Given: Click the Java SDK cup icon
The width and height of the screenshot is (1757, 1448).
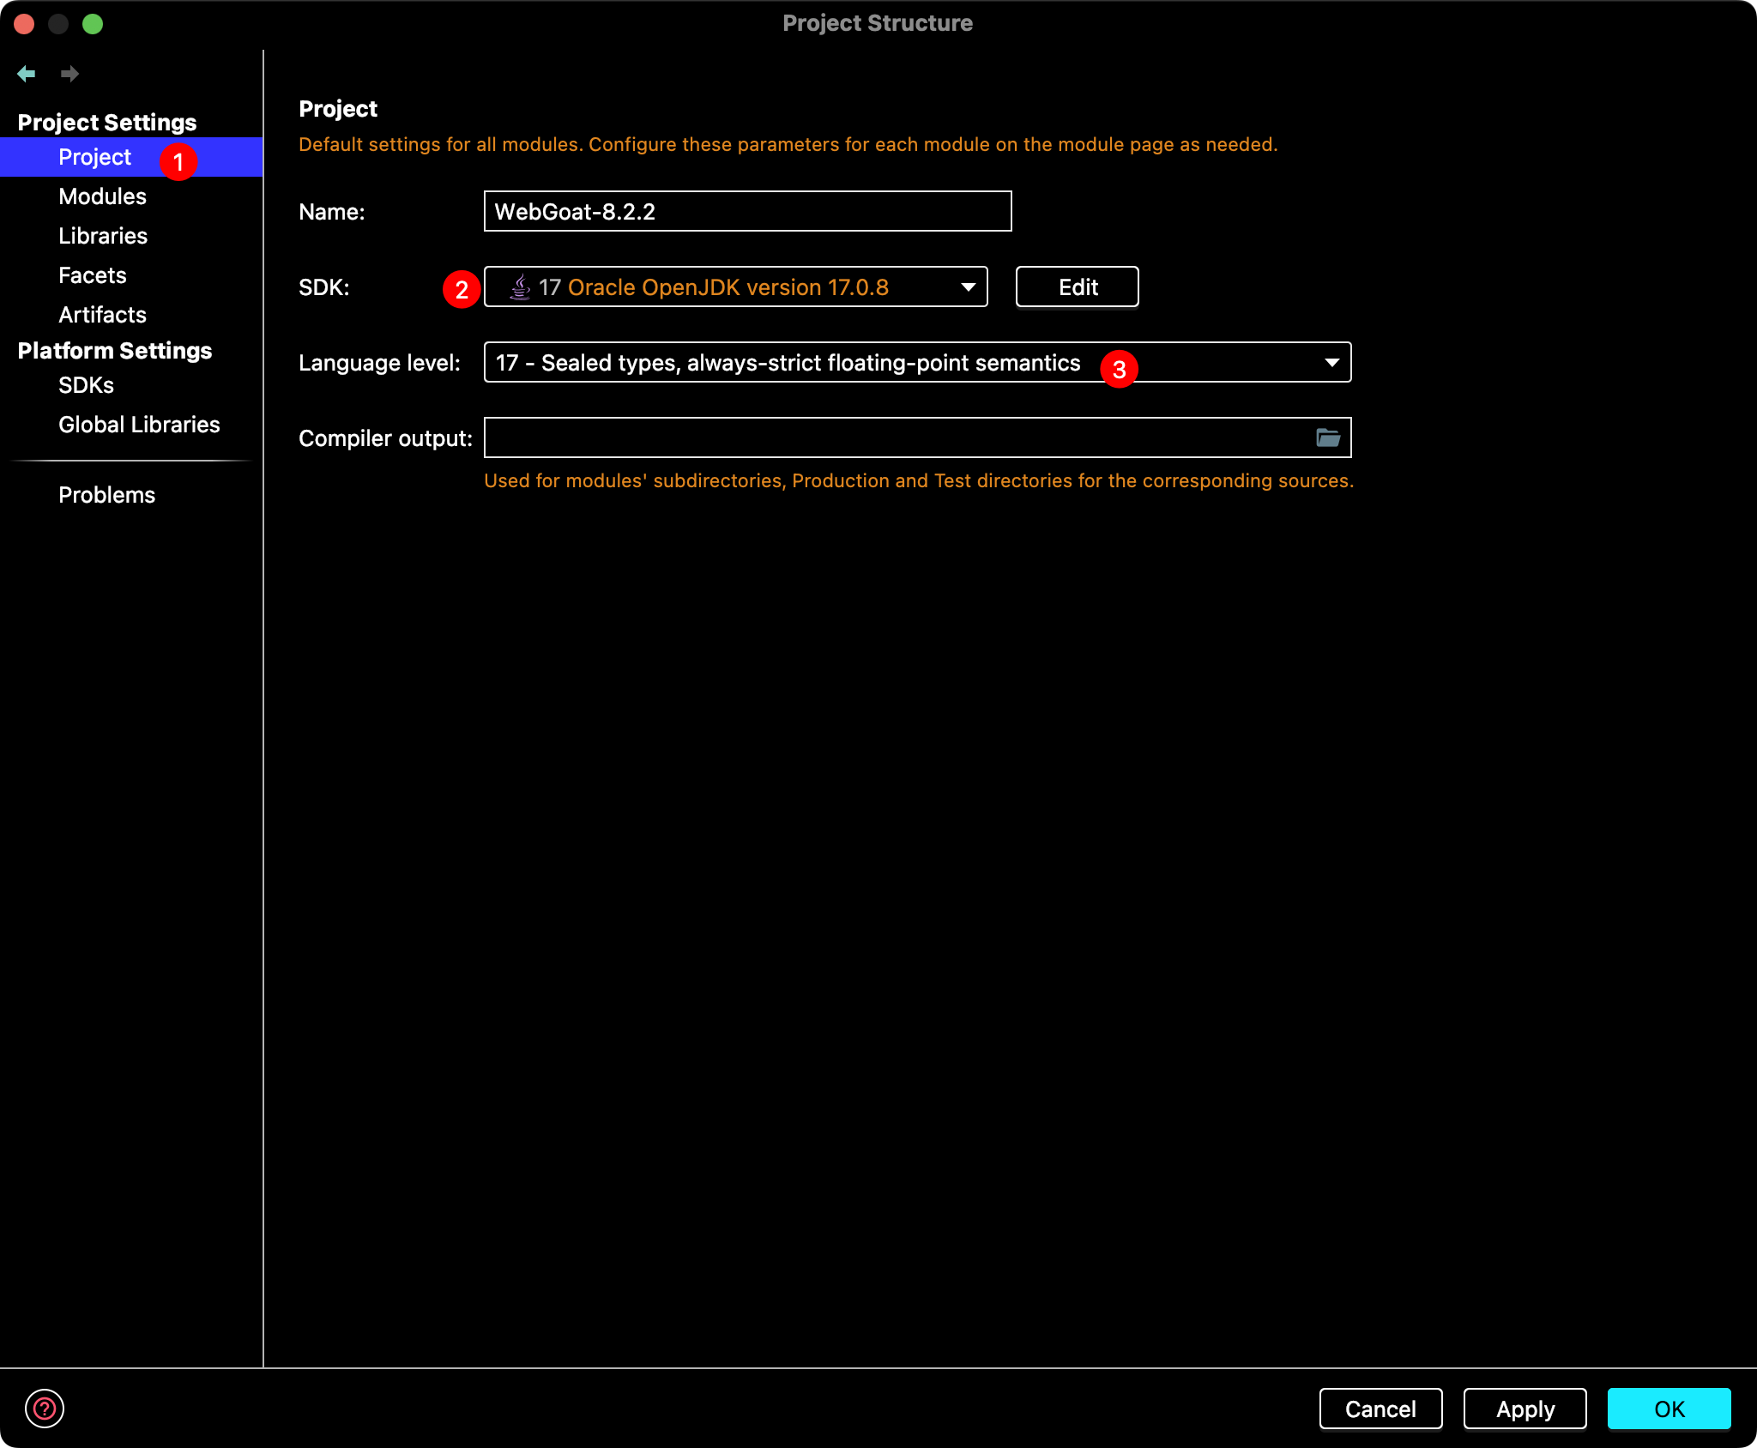Looking at the screenshot, I should 520,287.
